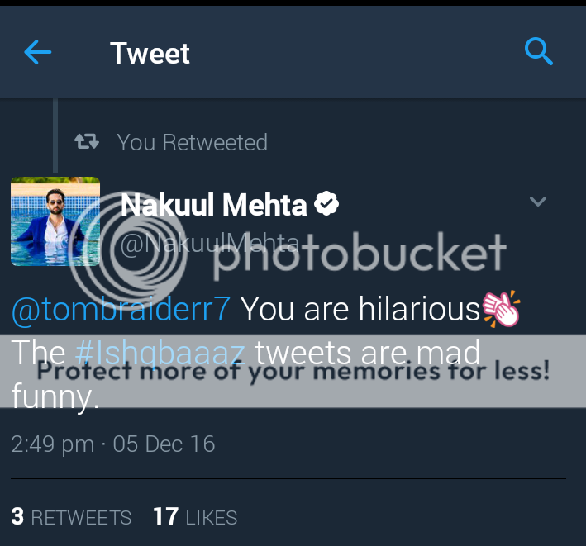Screen dimensions: 586x546
Task: Open the #Ishqbaaaz hashtag
Action: click(160, 354)
